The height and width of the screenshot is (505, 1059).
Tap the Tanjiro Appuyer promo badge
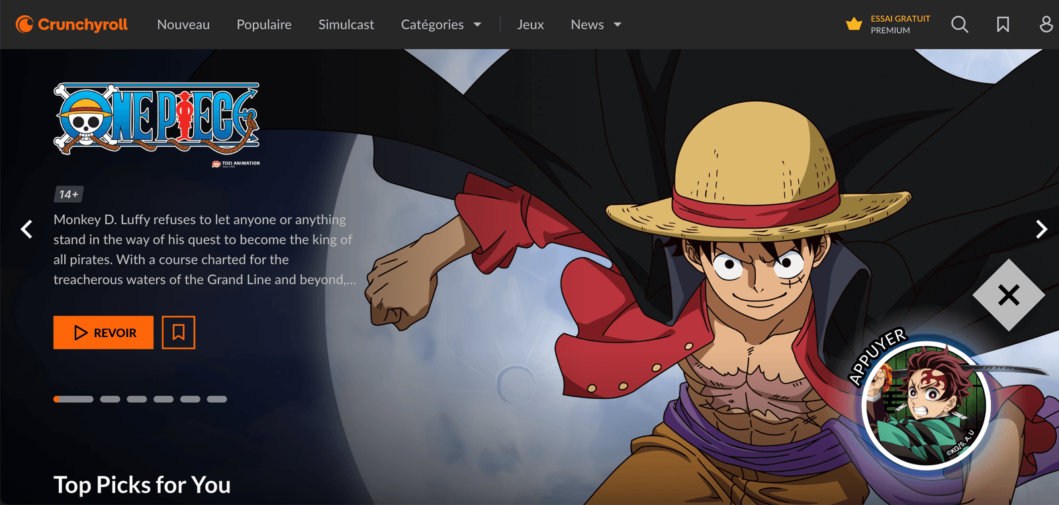pos(927,403)
